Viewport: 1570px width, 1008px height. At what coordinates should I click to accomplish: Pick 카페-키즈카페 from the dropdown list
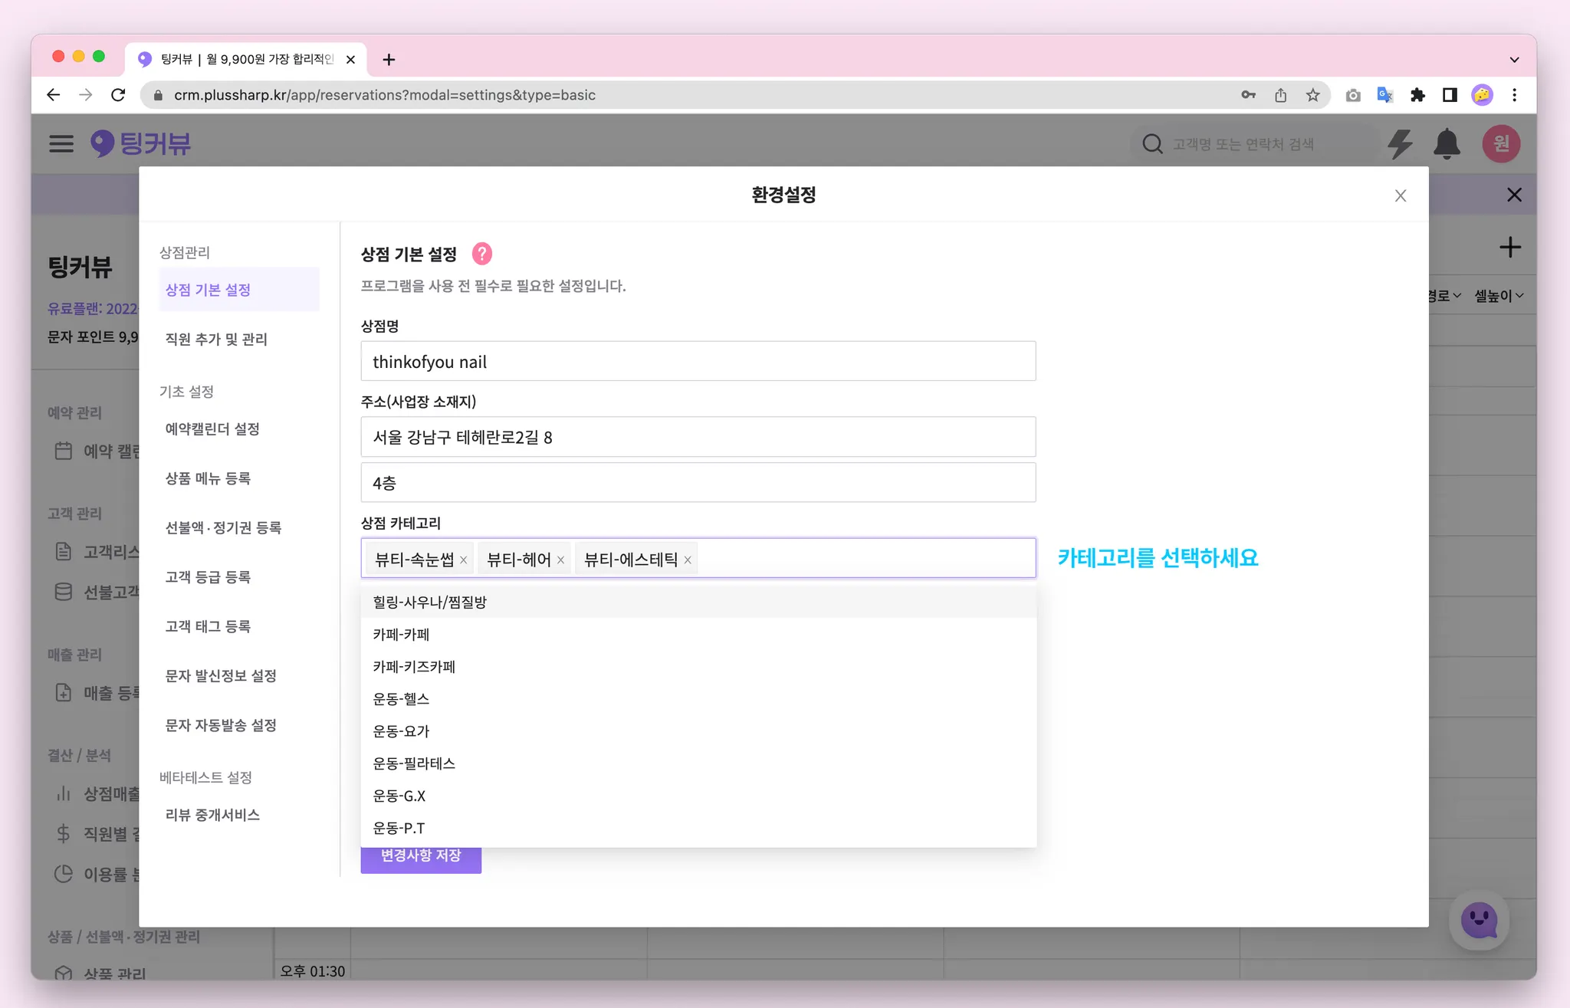[x=414, y=667]
